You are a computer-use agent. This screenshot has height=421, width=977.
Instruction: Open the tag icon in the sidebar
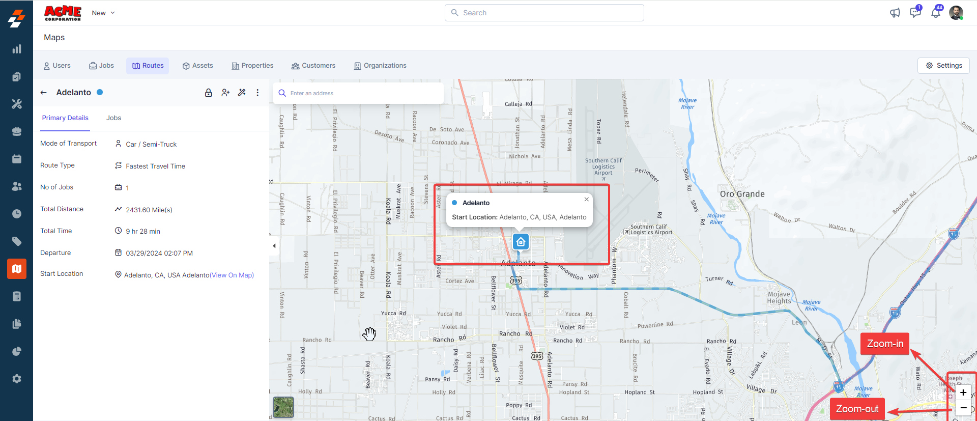[x=17, y=241]
